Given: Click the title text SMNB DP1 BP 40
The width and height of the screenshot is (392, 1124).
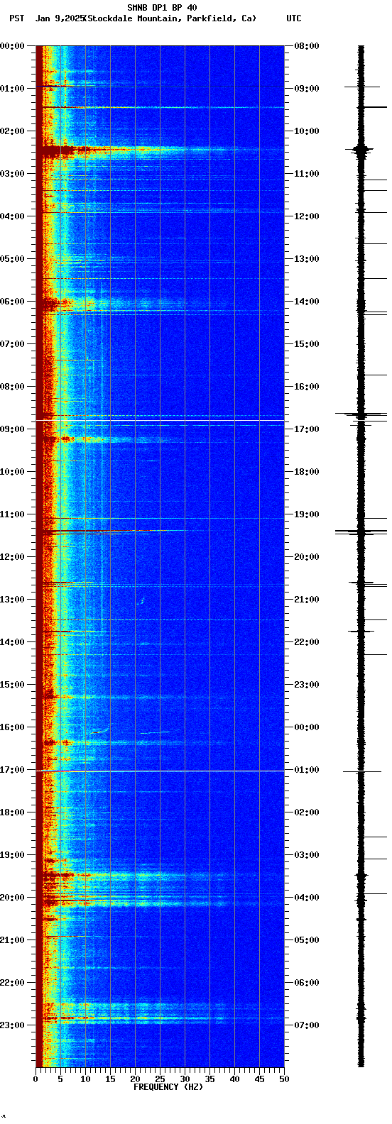Looking at the screenshot, I should pyautogui.click(x=162, y=8).
